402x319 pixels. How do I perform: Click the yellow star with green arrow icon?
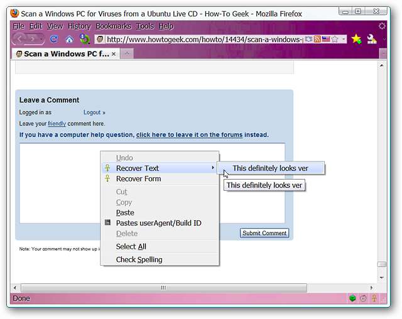pyautogui.click(x=356, y=39)
